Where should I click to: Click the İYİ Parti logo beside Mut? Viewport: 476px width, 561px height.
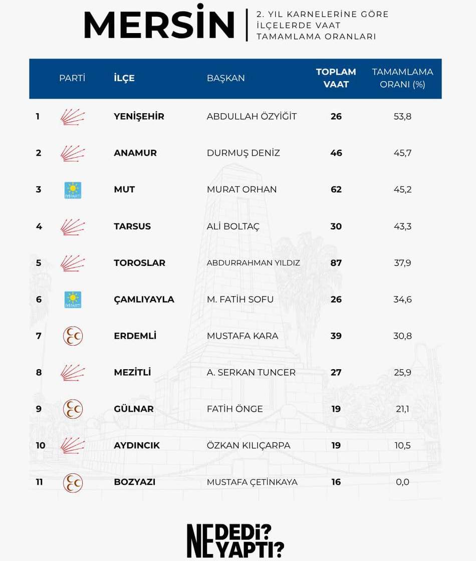point(73,190)
